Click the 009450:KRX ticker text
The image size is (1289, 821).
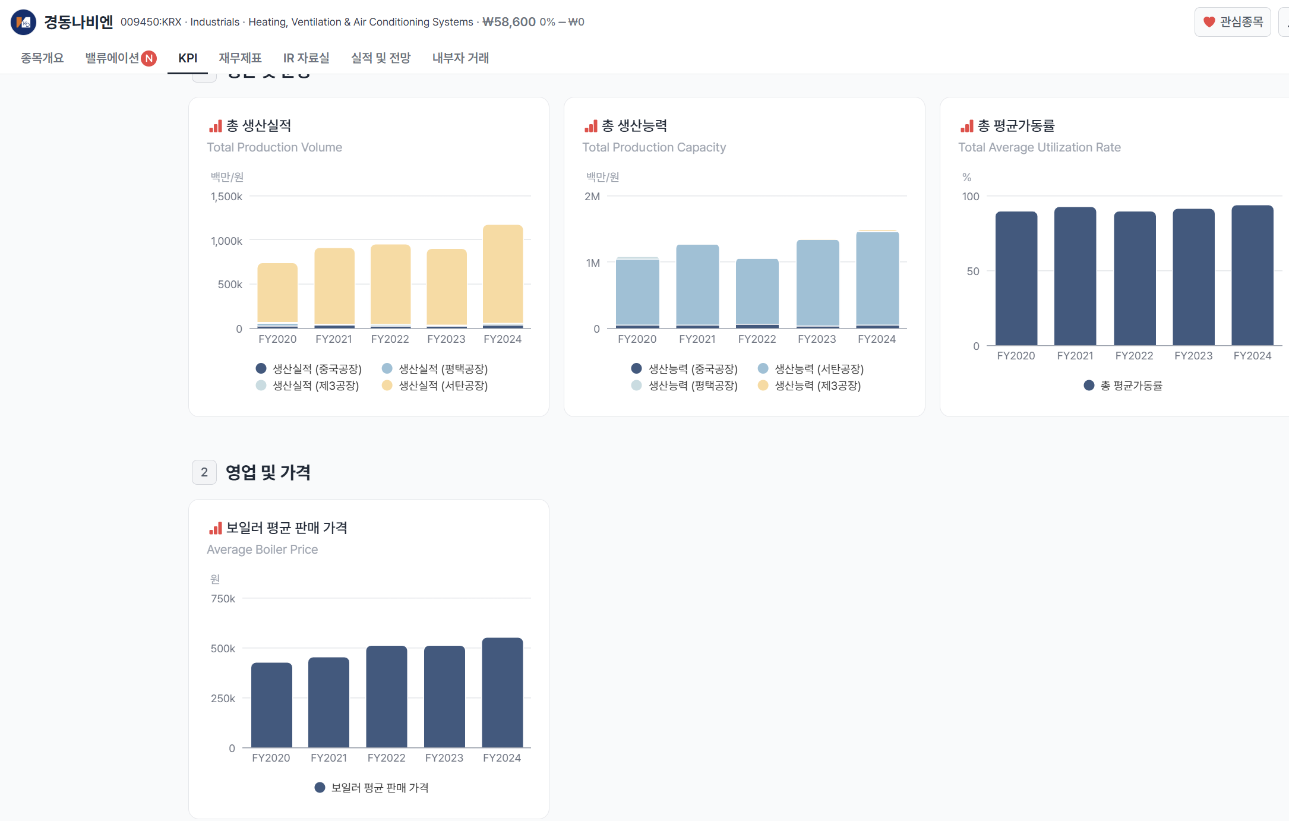(x=151, y=22)
